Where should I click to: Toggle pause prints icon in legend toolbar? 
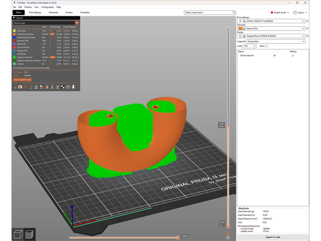[x=52, y=87]
